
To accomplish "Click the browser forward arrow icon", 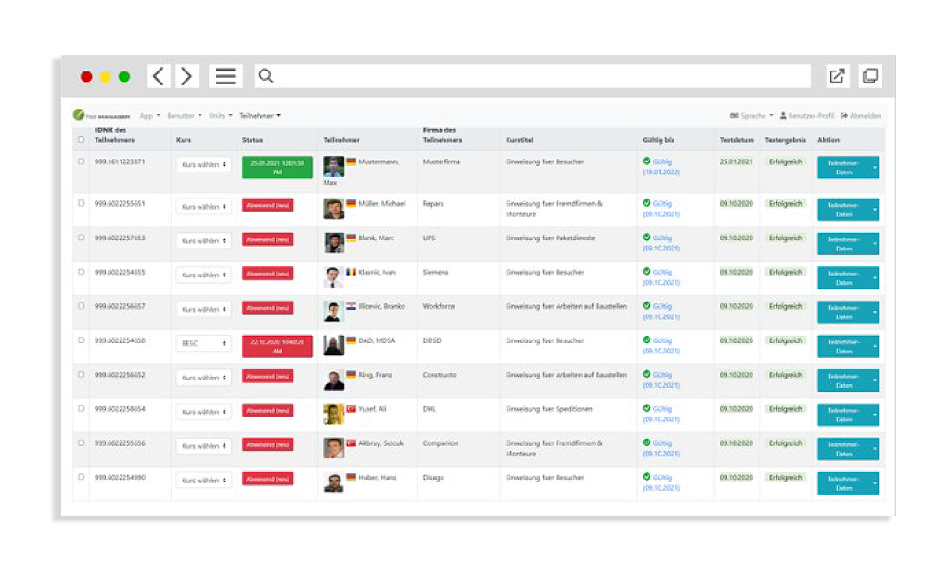I will coord(187,76).
